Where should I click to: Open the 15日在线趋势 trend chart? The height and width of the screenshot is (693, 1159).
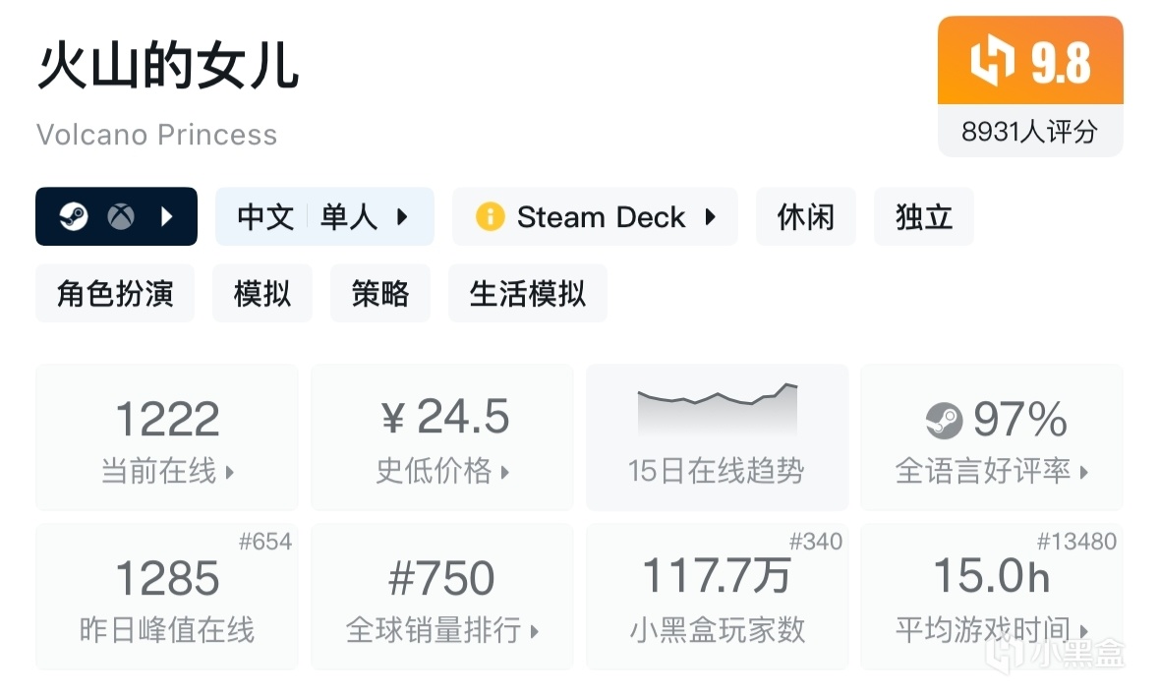(x=717, y=437)
